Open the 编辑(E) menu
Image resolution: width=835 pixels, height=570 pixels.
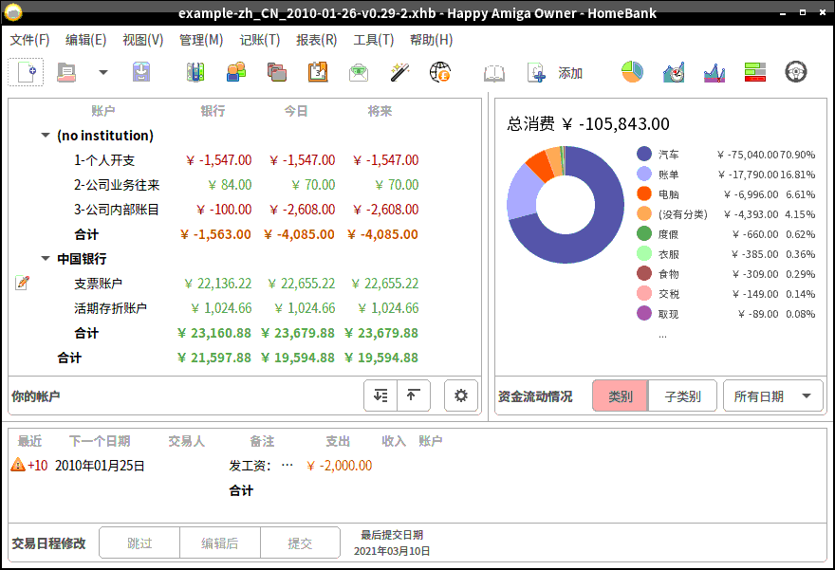pos(85,40)
